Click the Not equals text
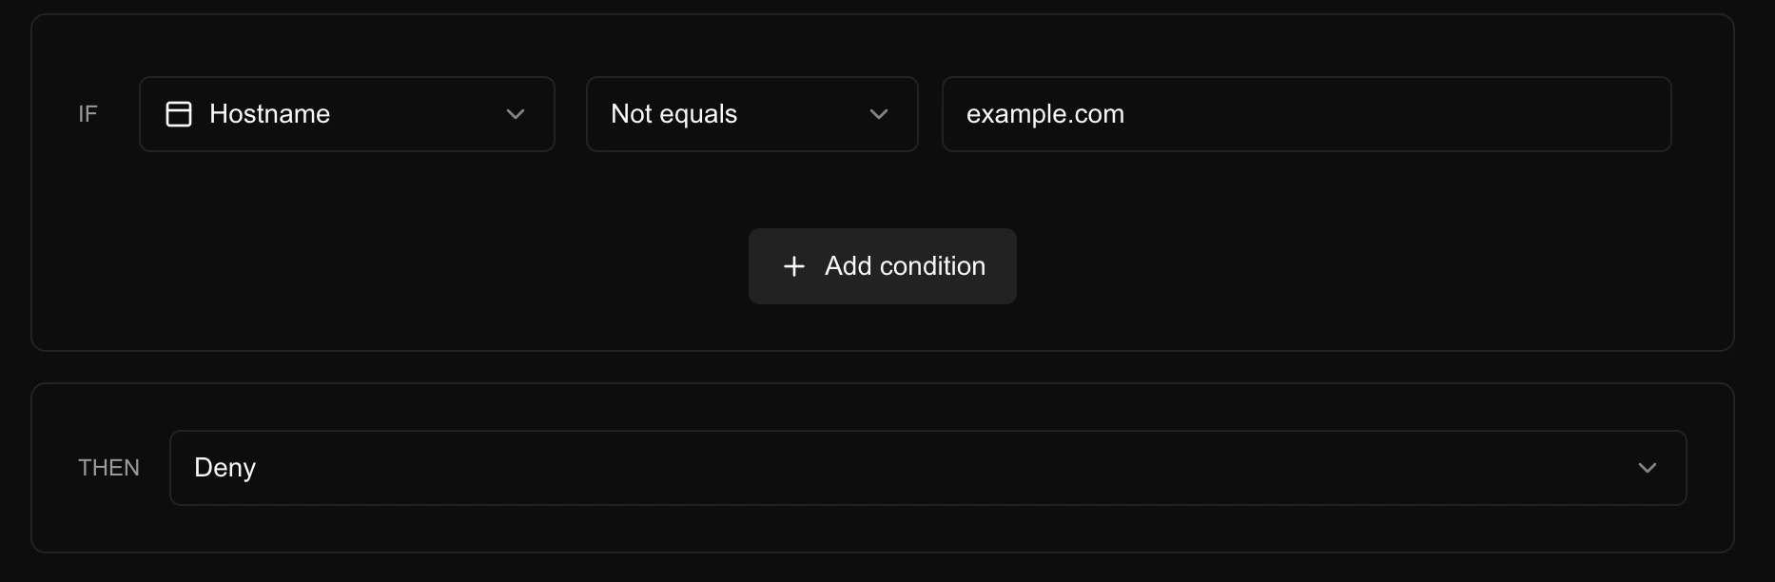1775x582 pixels. pos(673,114)
